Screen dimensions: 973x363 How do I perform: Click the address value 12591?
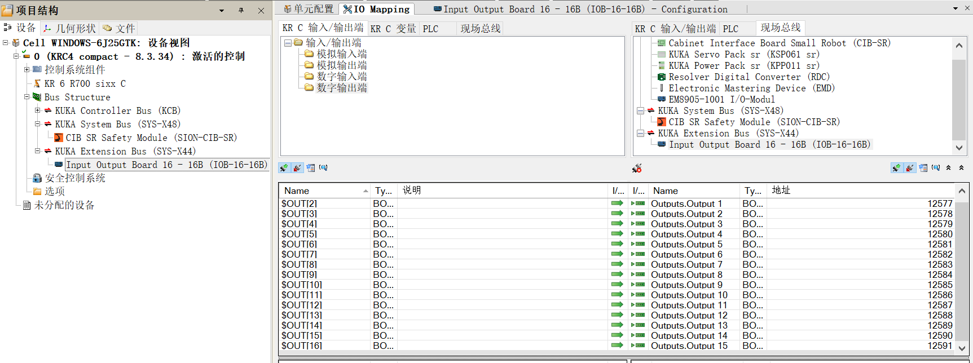coord(940,346)
